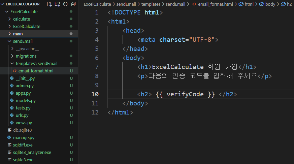The width and height of the screenshot is (294, 164).
Task: Select db.sqlite3 in explorer
Action: pyautogui.click(x=23, y=130)
